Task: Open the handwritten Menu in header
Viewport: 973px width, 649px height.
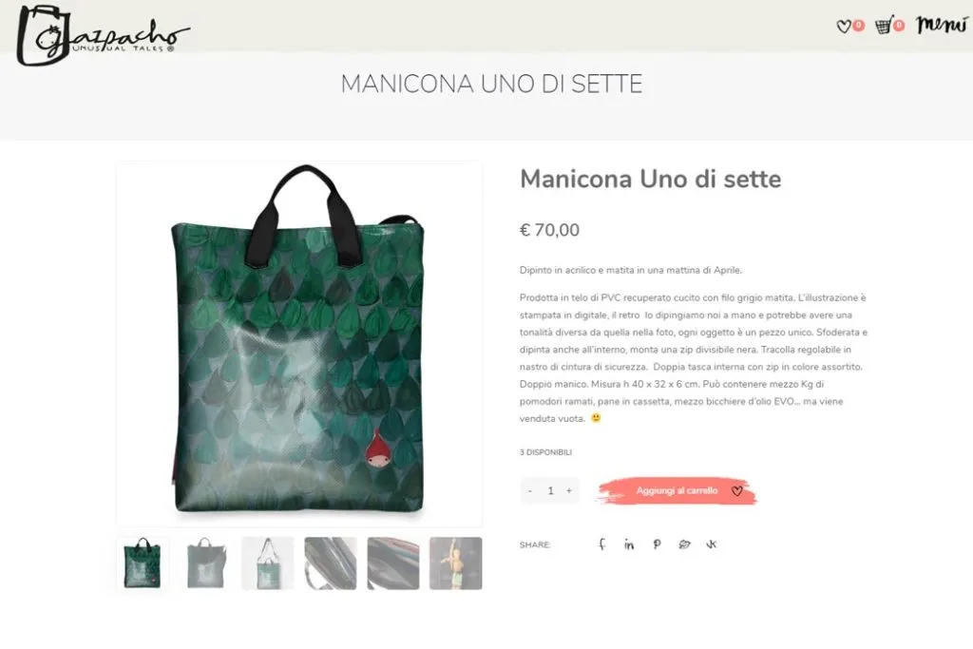Action: [x=942, y=24]
